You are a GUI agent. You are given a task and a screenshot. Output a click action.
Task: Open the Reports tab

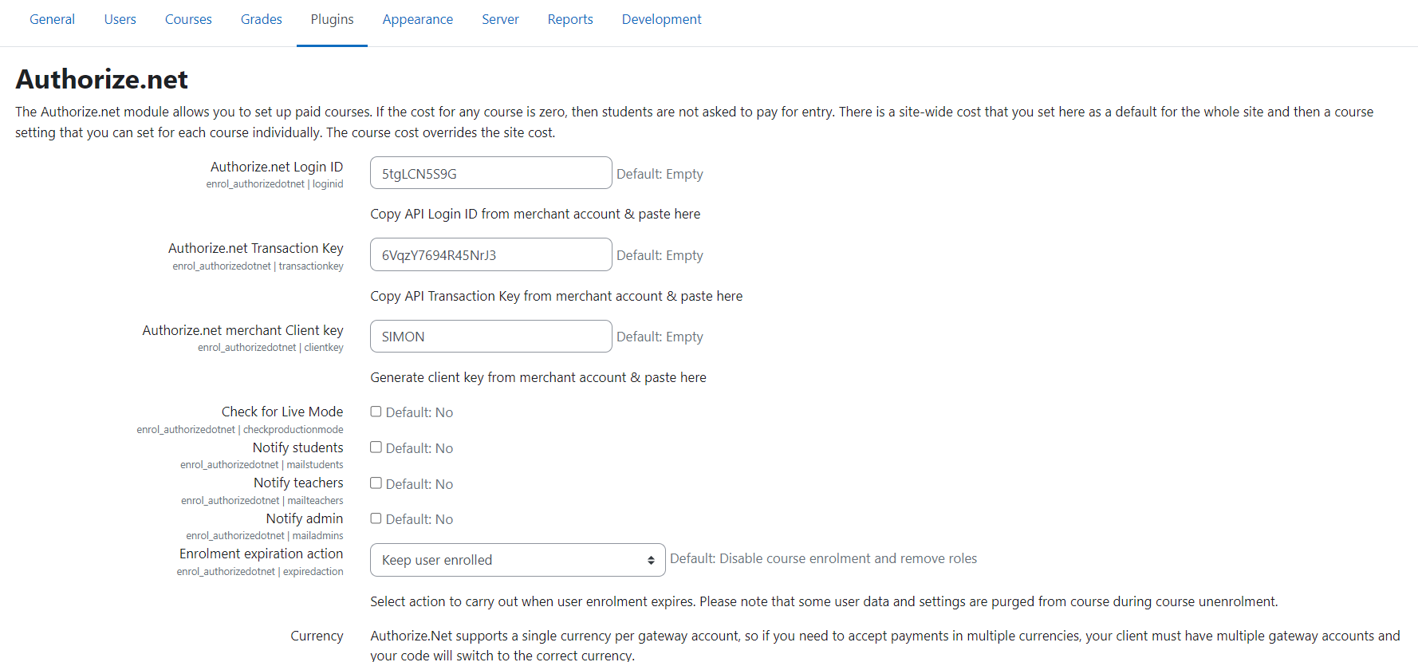570,19
